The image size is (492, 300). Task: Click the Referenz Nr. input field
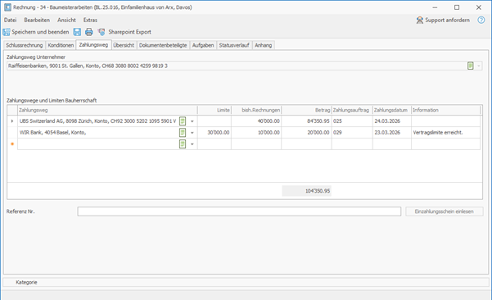[x=239, y=211]
